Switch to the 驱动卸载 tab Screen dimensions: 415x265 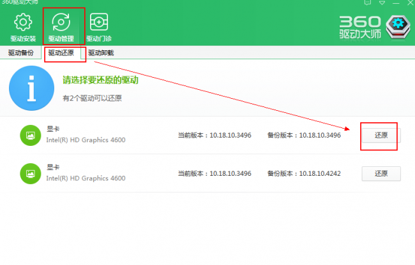click(101, 53)
